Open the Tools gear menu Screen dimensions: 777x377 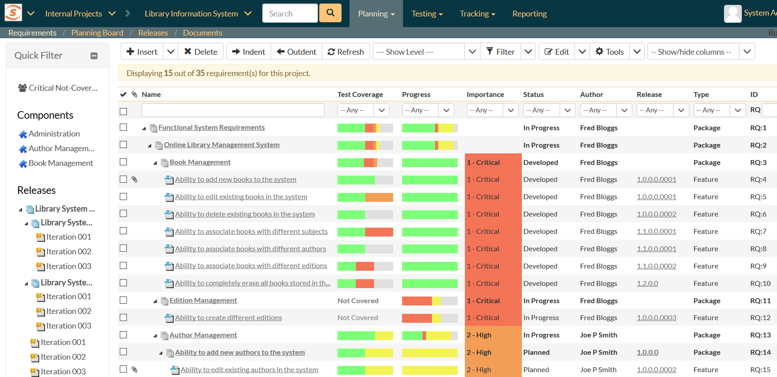click(610, 52)
